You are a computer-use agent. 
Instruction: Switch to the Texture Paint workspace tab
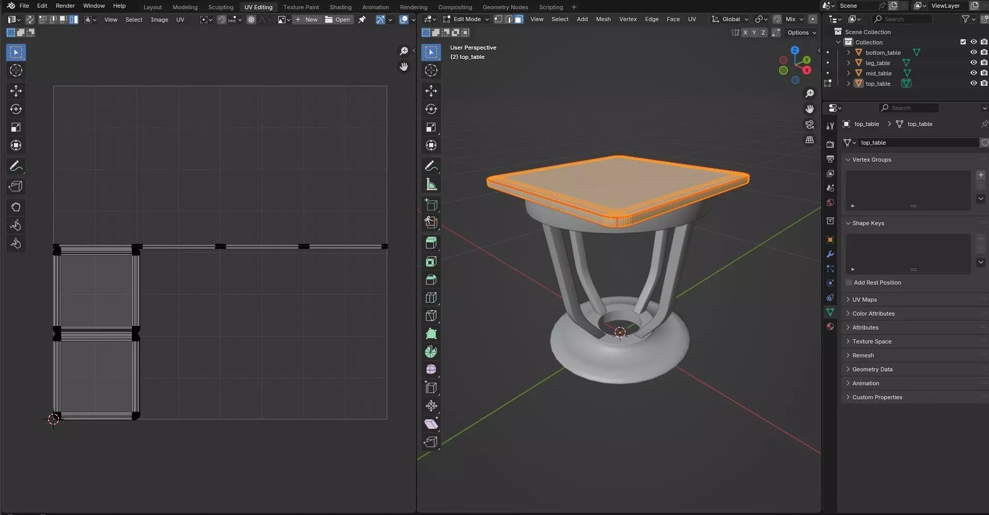click(x=301, y=7)
